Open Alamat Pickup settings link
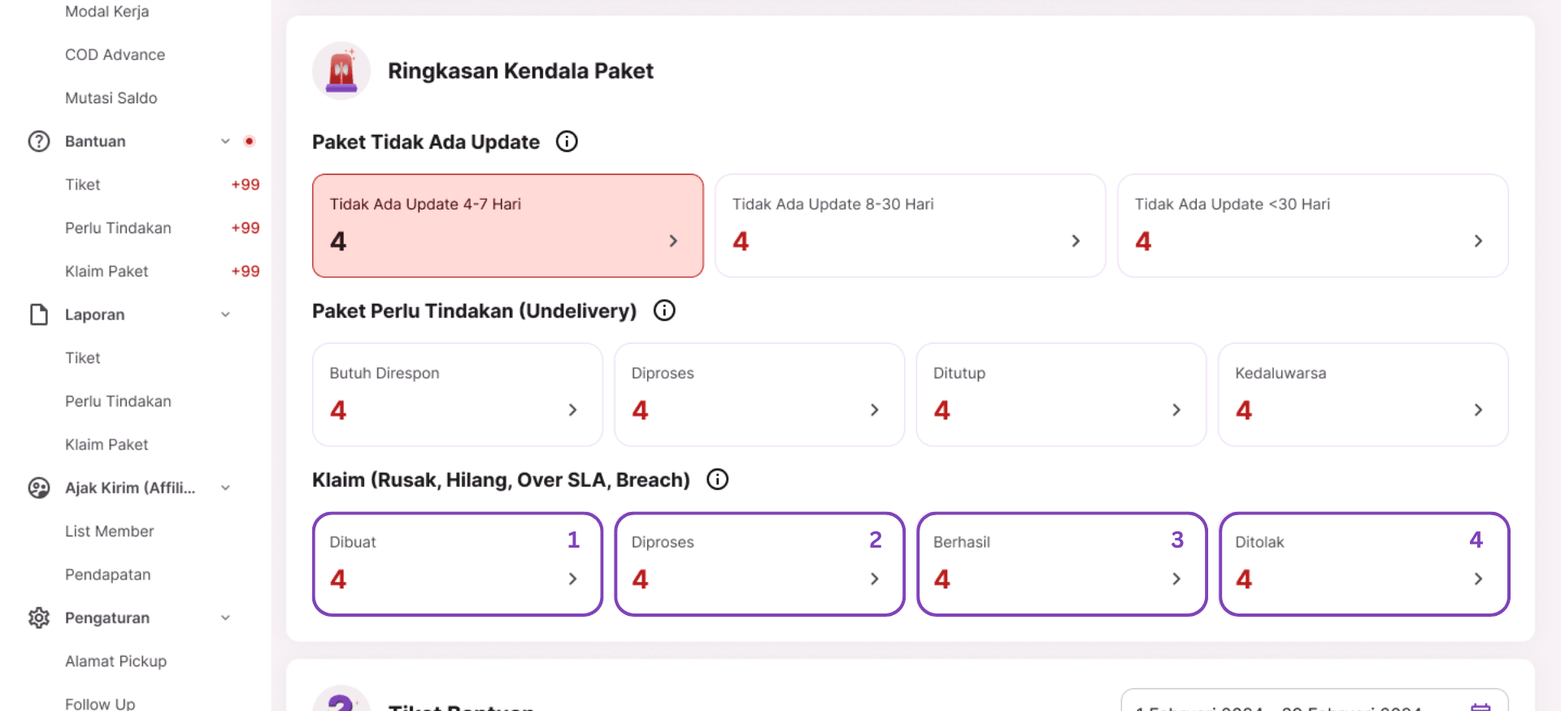 (115, 661)
